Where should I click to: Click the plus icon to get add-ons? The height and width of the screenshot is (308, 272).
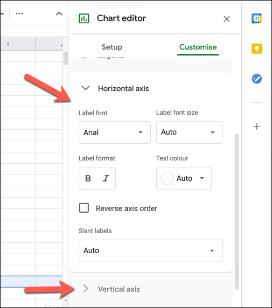point(257,127)
